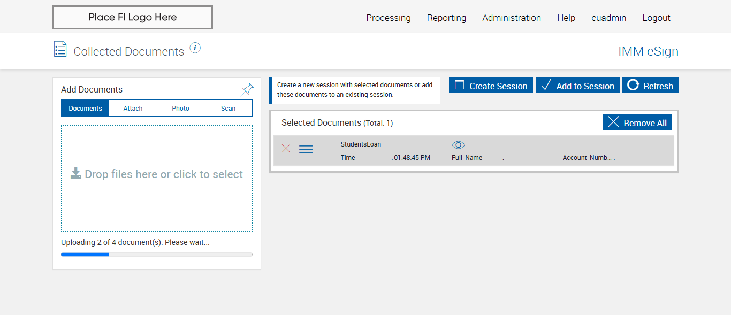Viewport: 731px width, 315px height.
Task: Click the download arrow icon in drop zone
Action: (x=76, y=173)
